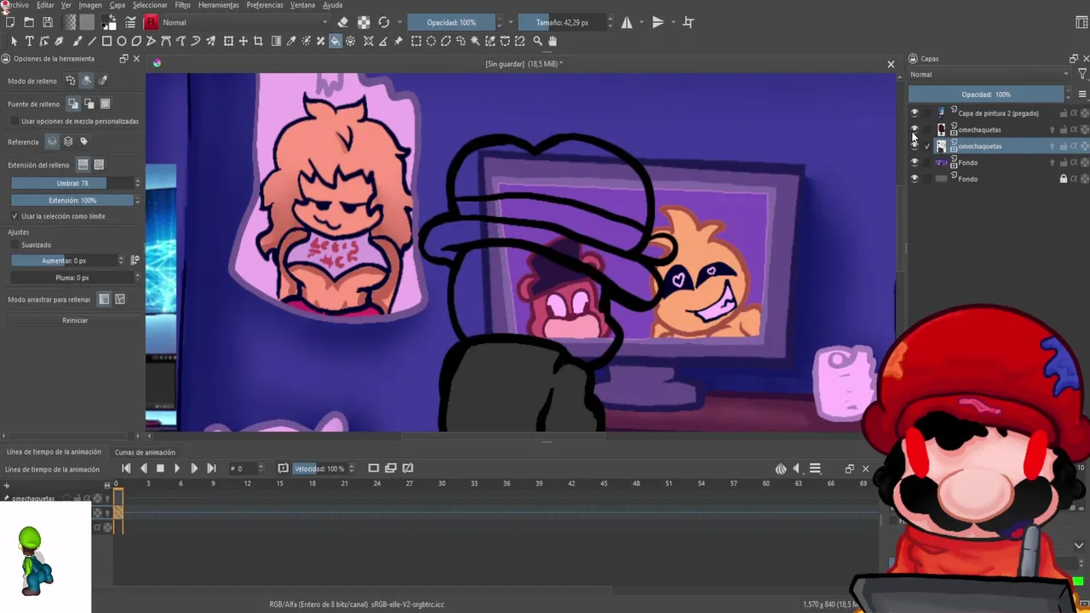The height and width of the screenshot is (613, 1090).
Task: Create a new document from toolbar
Action: coord(10,22)
